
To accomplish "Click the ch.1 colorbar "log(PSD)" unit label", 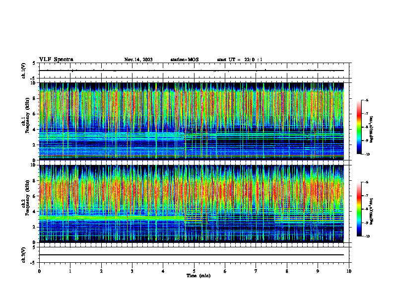I will click(372, 130).
